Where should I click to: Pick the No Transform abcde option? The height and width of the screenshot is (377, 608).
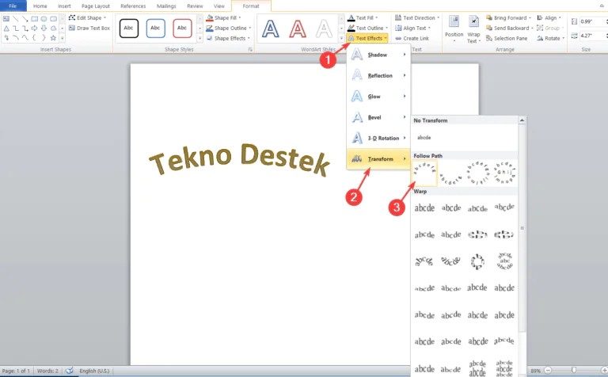pos(426,137)
